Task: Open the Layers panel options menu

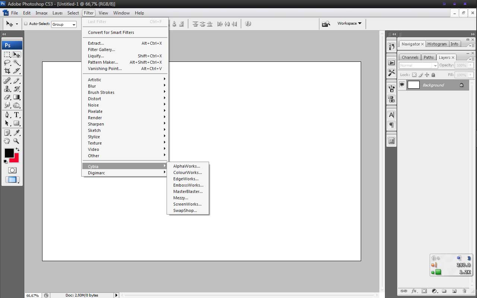Action: click(471, 58)
